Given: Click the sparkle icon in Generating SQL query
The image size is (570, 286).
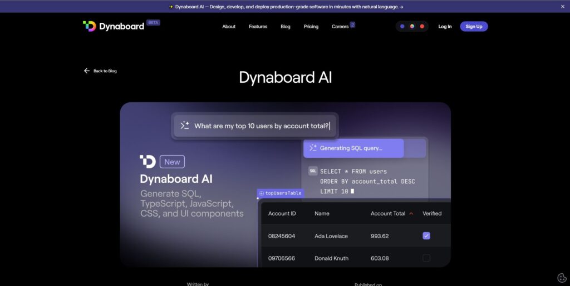Looking at the screenshot, I should click(313, 148).
